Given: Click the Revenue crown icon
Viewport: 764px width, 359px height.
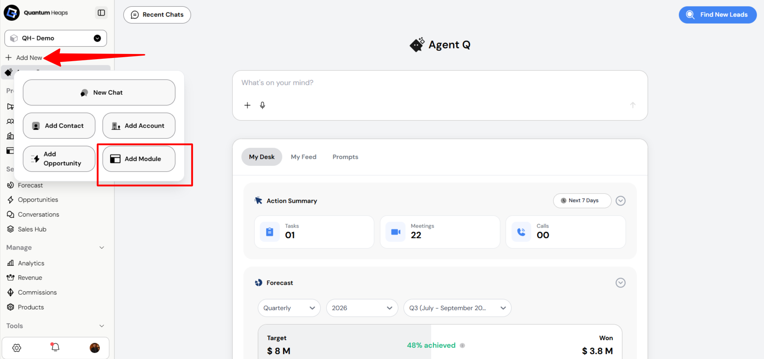Looking at the screenshot, I should point(10,277).
